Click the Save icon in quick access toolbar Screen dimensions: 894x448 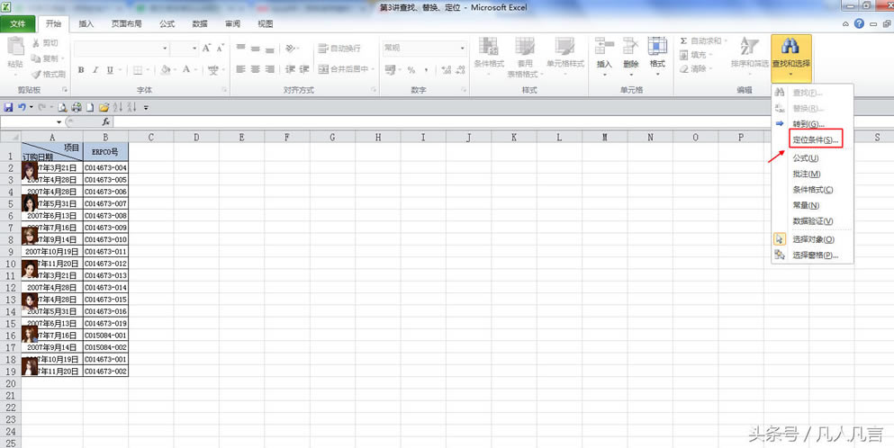pos(8,107)
